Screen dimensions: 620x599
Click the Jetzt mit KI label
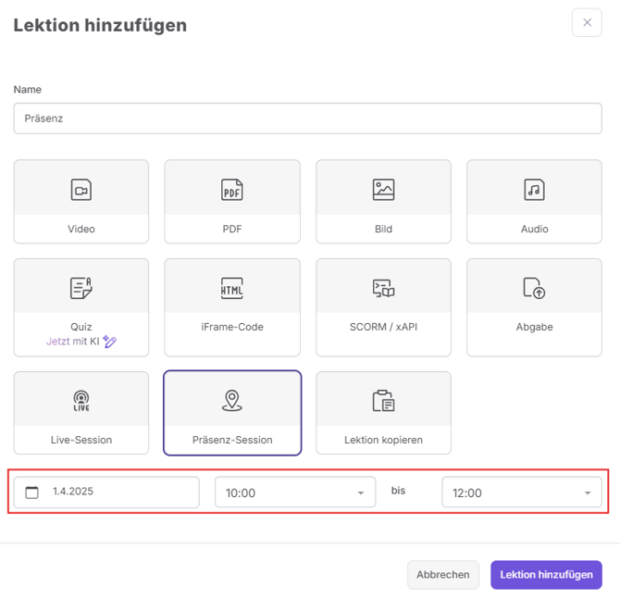point(73,341)
